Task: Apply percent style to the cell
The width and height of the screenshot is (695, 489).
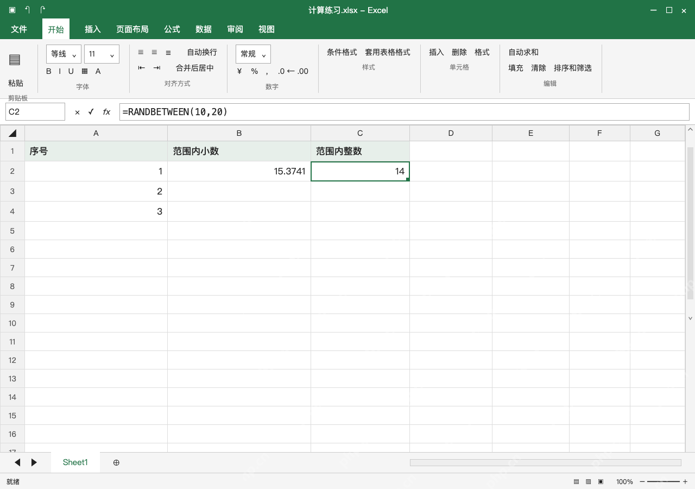Action: (255, 71)
